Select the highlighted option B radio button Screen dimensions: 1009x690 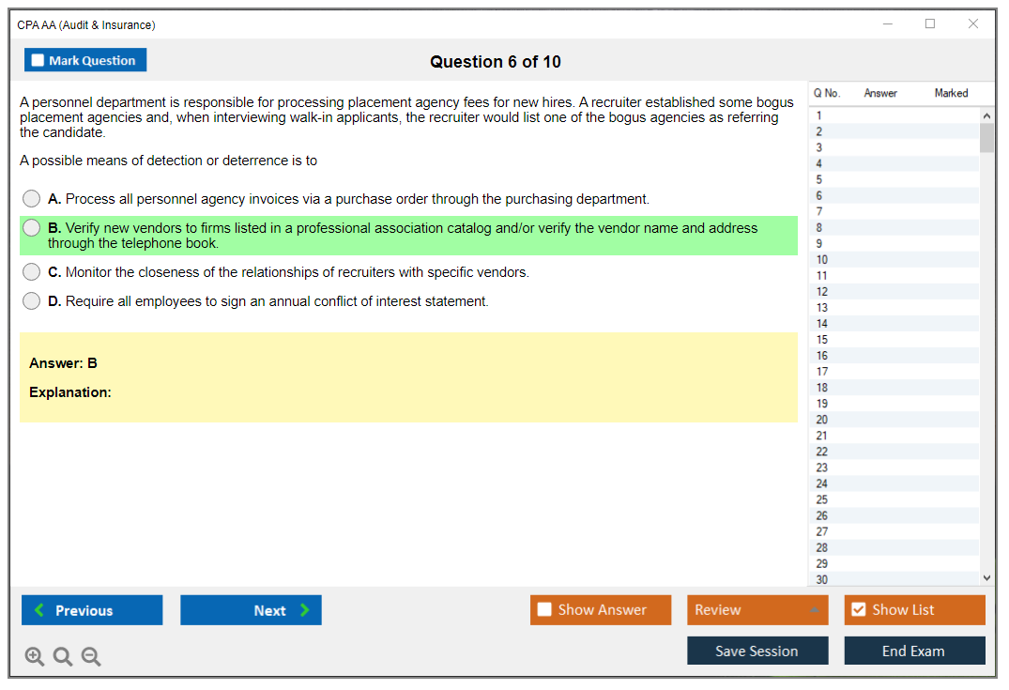pos(32,228)
